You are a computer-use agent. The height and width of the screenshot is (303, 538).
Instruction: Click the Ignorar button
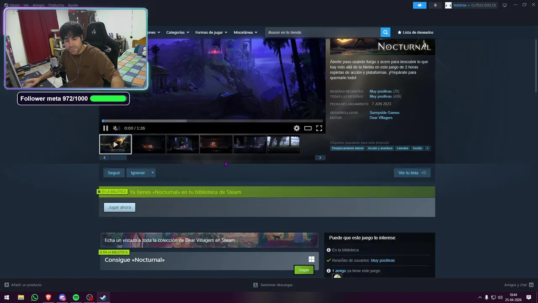(138, 173)
